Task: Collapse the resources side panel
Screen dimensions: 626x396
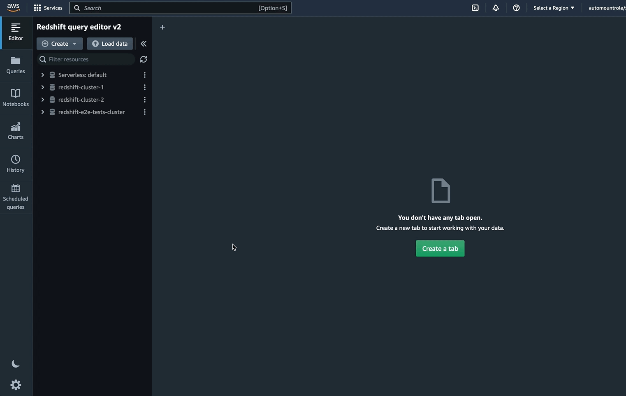Action: tap(144, 44)
